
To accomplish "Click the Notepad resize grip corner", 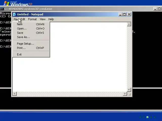I will pos(129,94).
